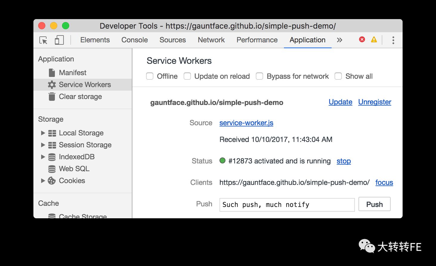This screenshot has height=266, width=436.
Task: Select Service Workers in the sidebar
Action: (83, 85)
